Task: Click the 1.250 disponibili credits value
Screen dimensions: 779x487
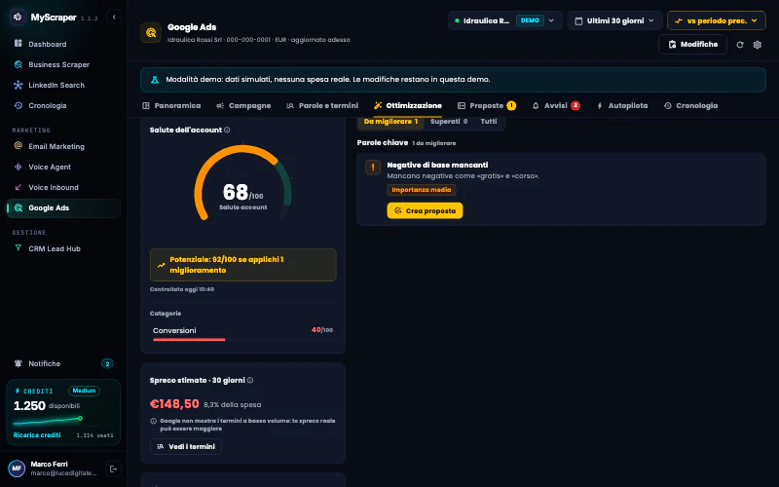Action: [47, 405]
